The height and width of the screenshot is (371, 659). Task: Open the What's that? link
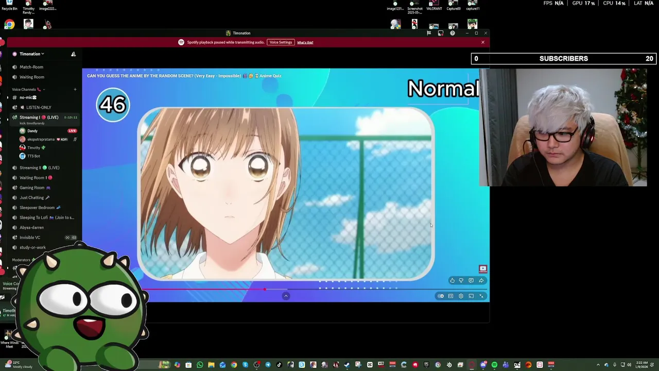pyautogui.click(x=305, y=42)
